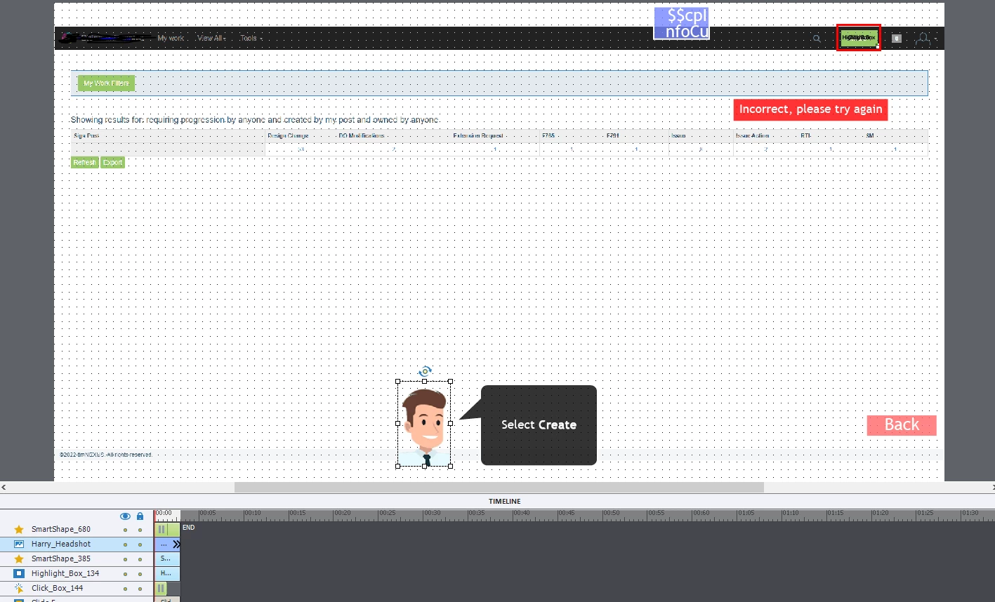Click the 00:05 mark on timeline ruler
Image resolution: width=995 pixels, height=602 pixels.
click(207, 513)
